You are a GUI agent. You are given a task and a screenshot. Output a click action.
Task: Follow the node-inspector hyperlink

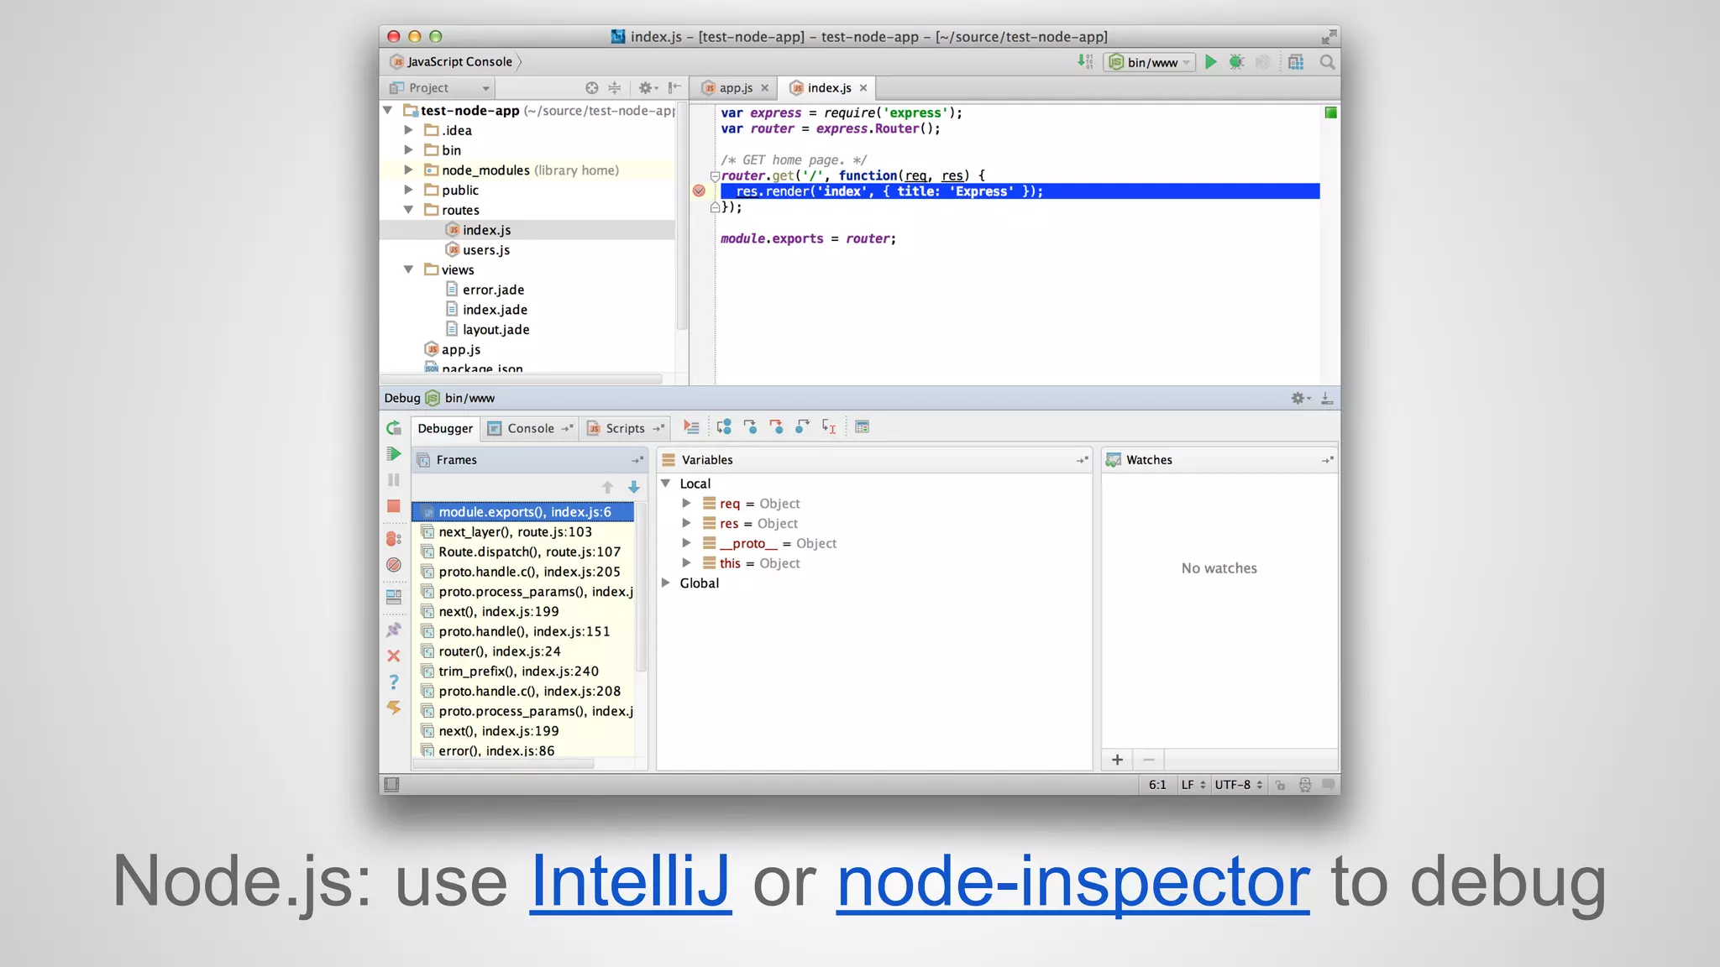1072,881
